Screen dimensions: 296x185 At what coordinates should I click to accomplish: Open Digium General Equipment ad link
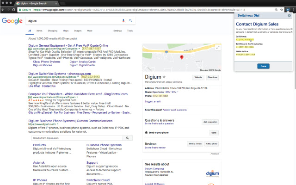point(68,45)
